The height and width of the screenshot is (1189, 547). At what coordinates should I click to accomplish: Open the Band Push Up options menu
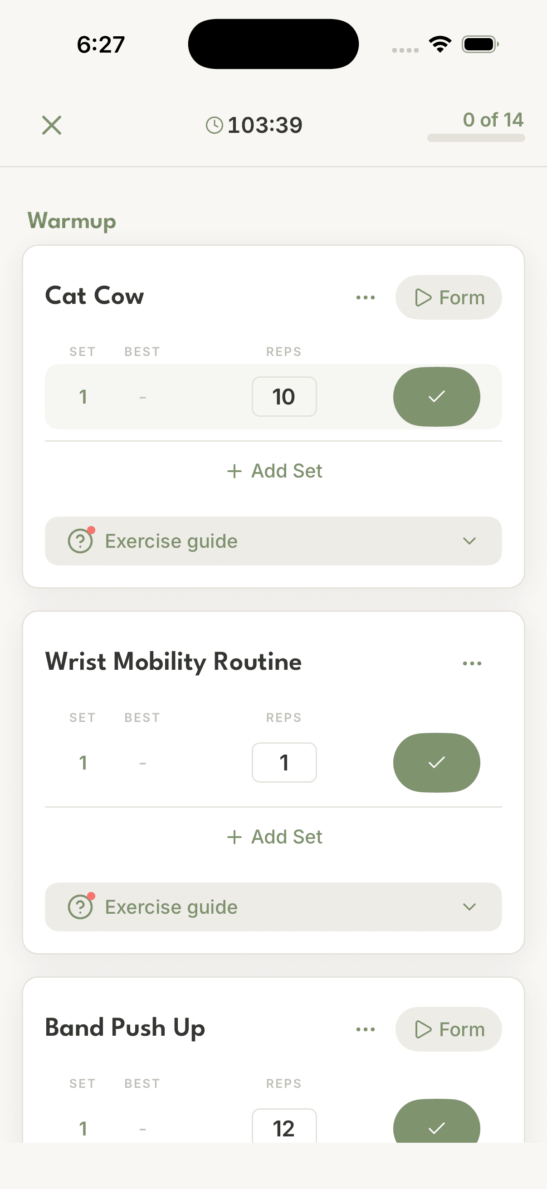tap(365, 1029)
